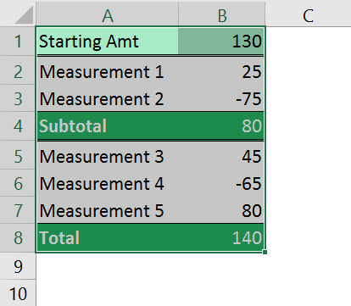Select column A header

[x=108, y=14]
